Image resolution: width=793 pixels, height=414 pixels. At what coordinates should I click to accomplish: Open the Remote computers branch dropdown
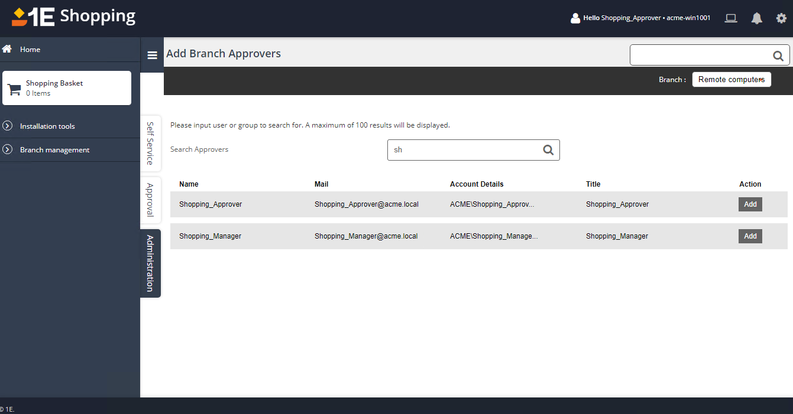[x=731, y=80]
